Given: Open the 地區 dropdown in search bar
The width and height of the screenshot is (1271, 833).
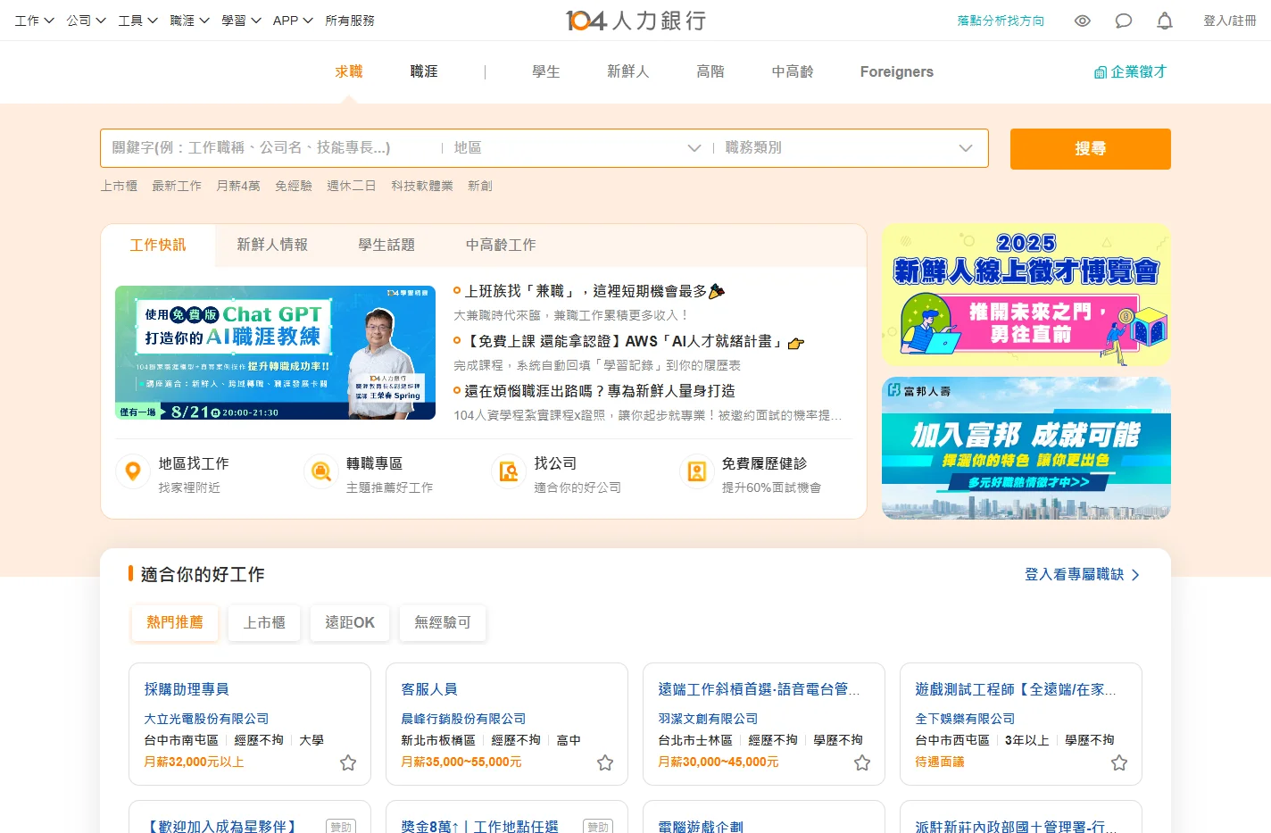Looking at the screenshot, I should pyautogui.click(x=577, y=148).
